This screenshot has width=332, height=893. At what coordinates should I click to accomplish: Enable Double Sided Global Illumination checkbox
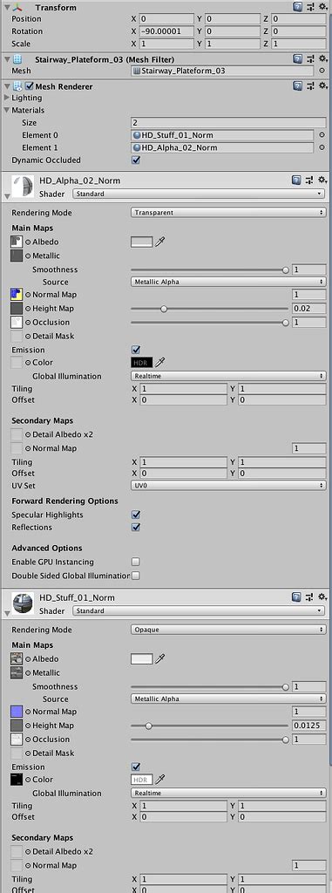point(136,576)
